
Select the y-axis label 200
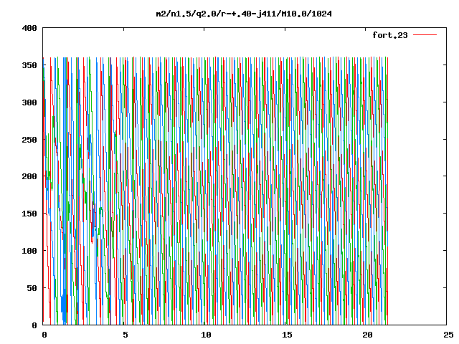pyautogui.click(x=29, y=176)
